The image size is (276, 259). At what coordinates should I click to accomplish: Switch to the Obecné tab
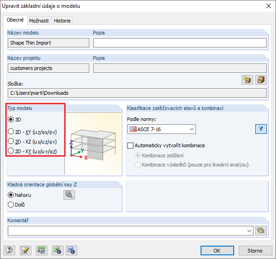pos(15,20)
